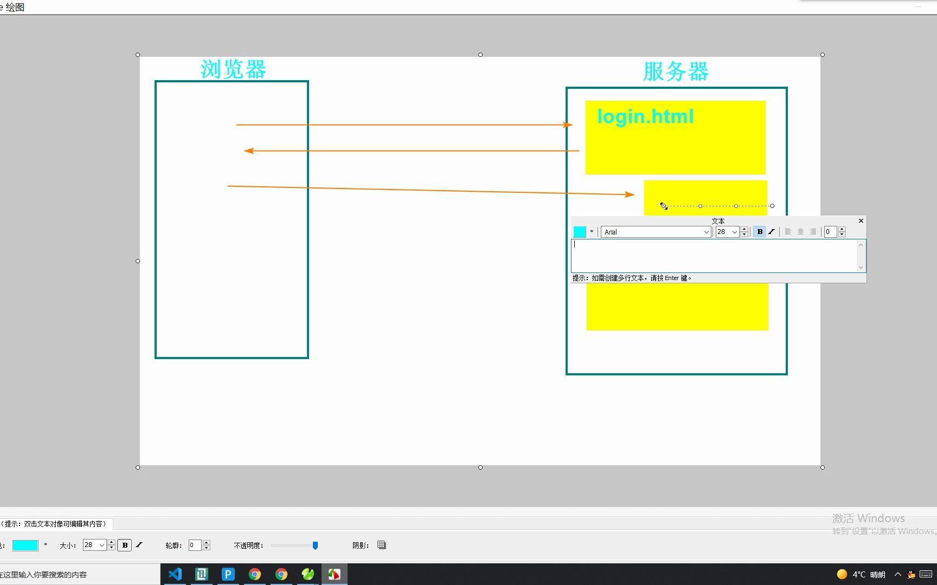Click the 轮廓 outline value field

(195, 545)
